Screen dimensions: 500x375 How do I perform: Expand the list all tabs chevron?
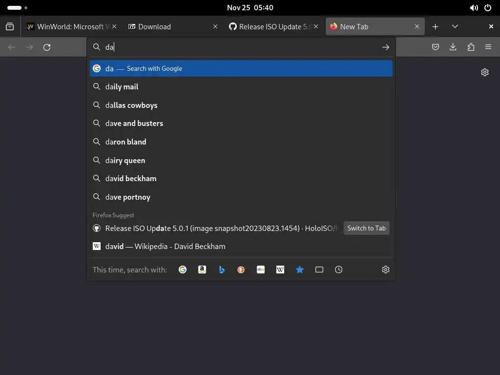[455, 26]
